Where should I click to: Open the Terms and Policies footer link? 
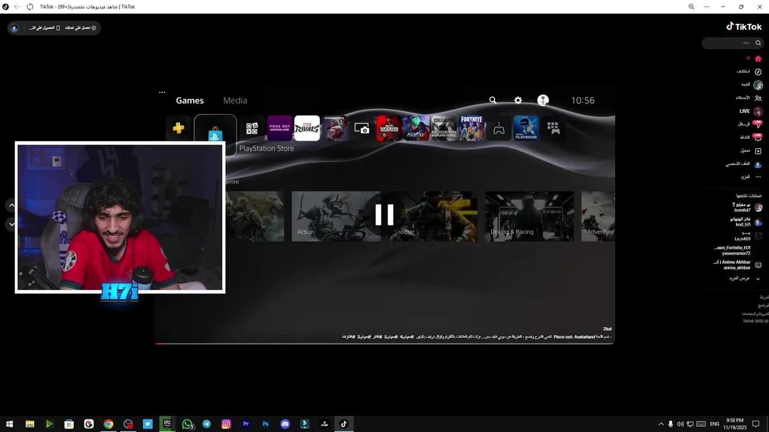[x=755, y=313]
